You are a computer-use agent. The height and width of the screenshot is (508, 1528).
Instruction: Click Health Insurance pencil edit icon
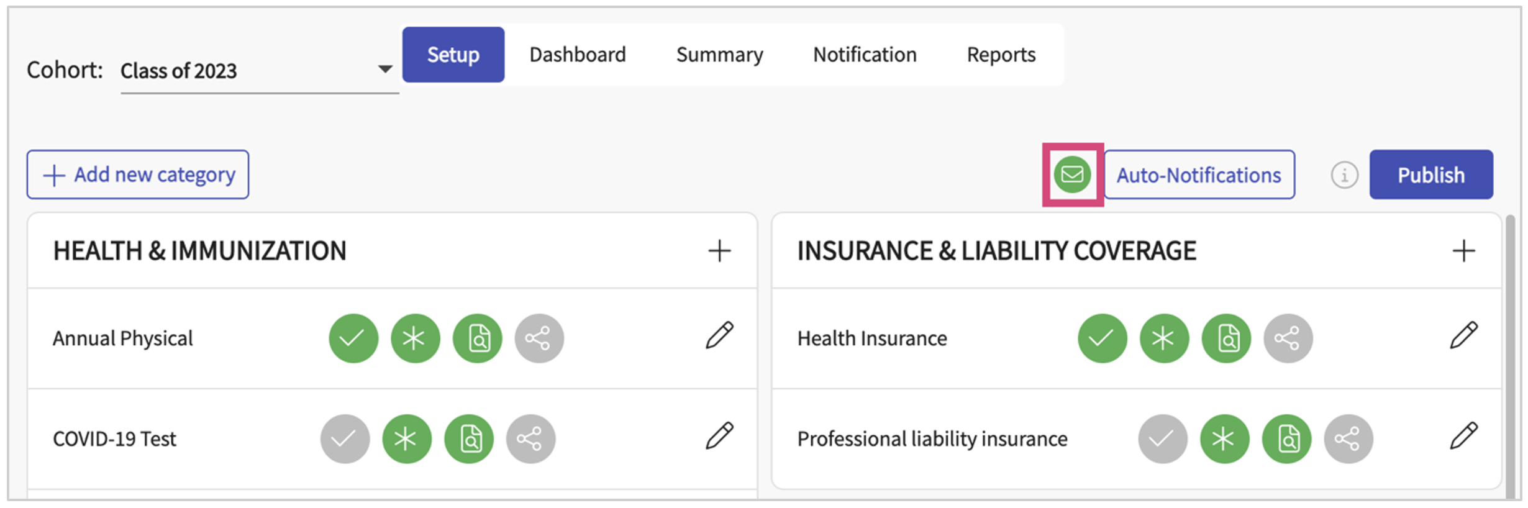coord(1464,336)
